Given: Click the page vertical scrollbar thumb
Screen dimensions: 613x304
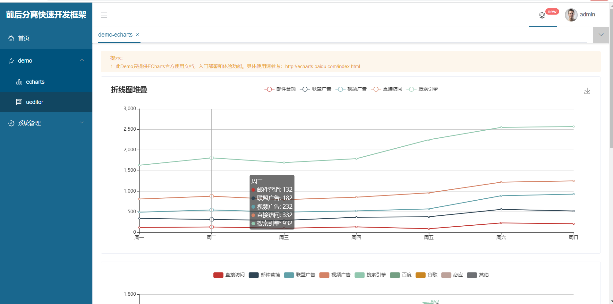Looking at the screenshot, I should (611, 79).
